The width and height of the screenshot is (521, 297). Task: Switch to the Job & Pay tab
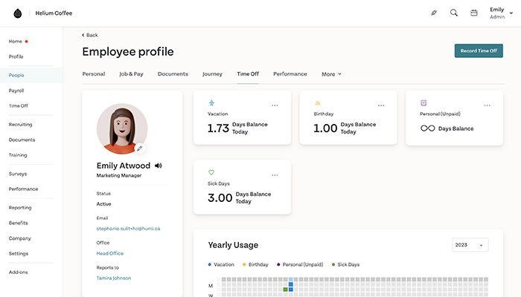pyautogui.click(x=131, y=74)
